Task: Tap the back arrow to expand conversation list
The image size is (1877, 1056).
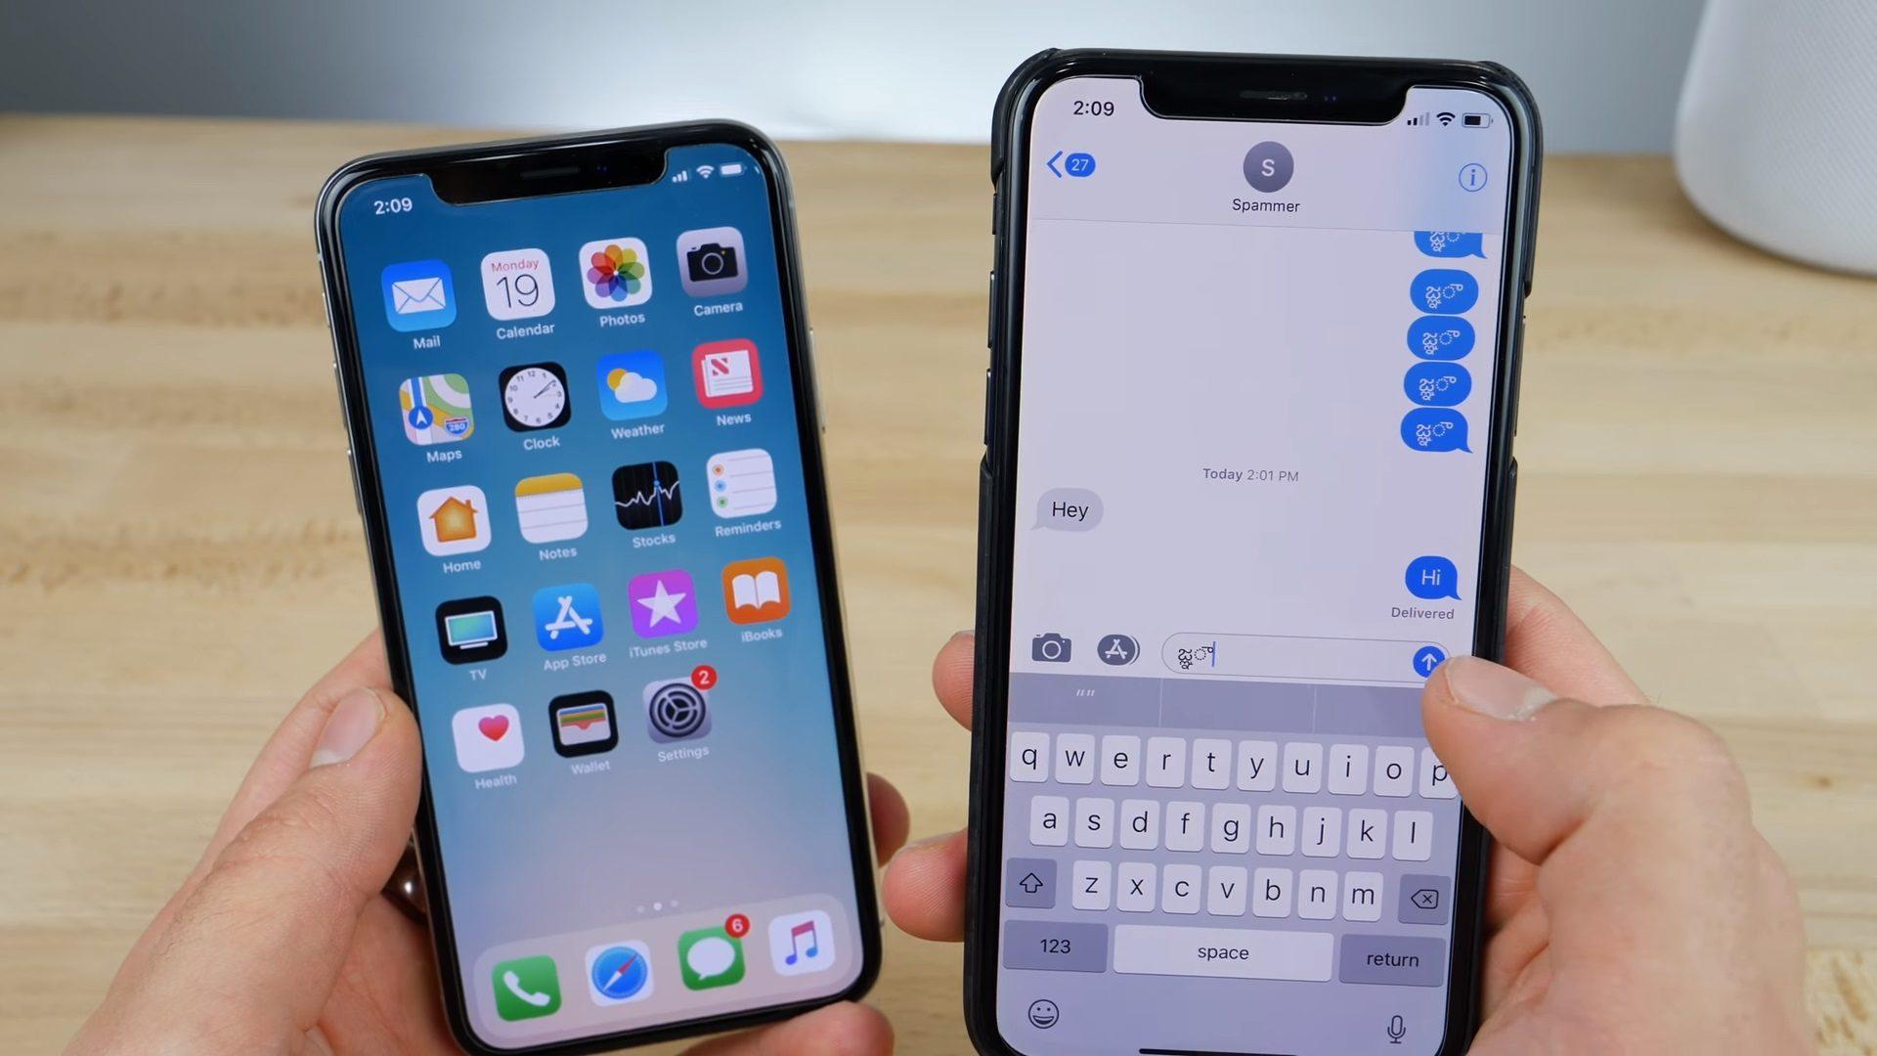Action: tap(1056, 163)
